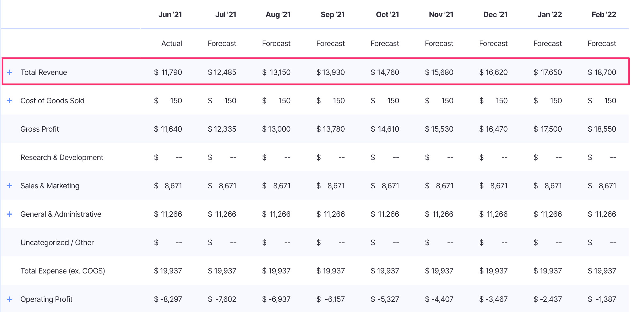This screenshot has height=312, width=641.
Task: Click the Uncategorized / Other row label
Action: [x=57, y=242]
